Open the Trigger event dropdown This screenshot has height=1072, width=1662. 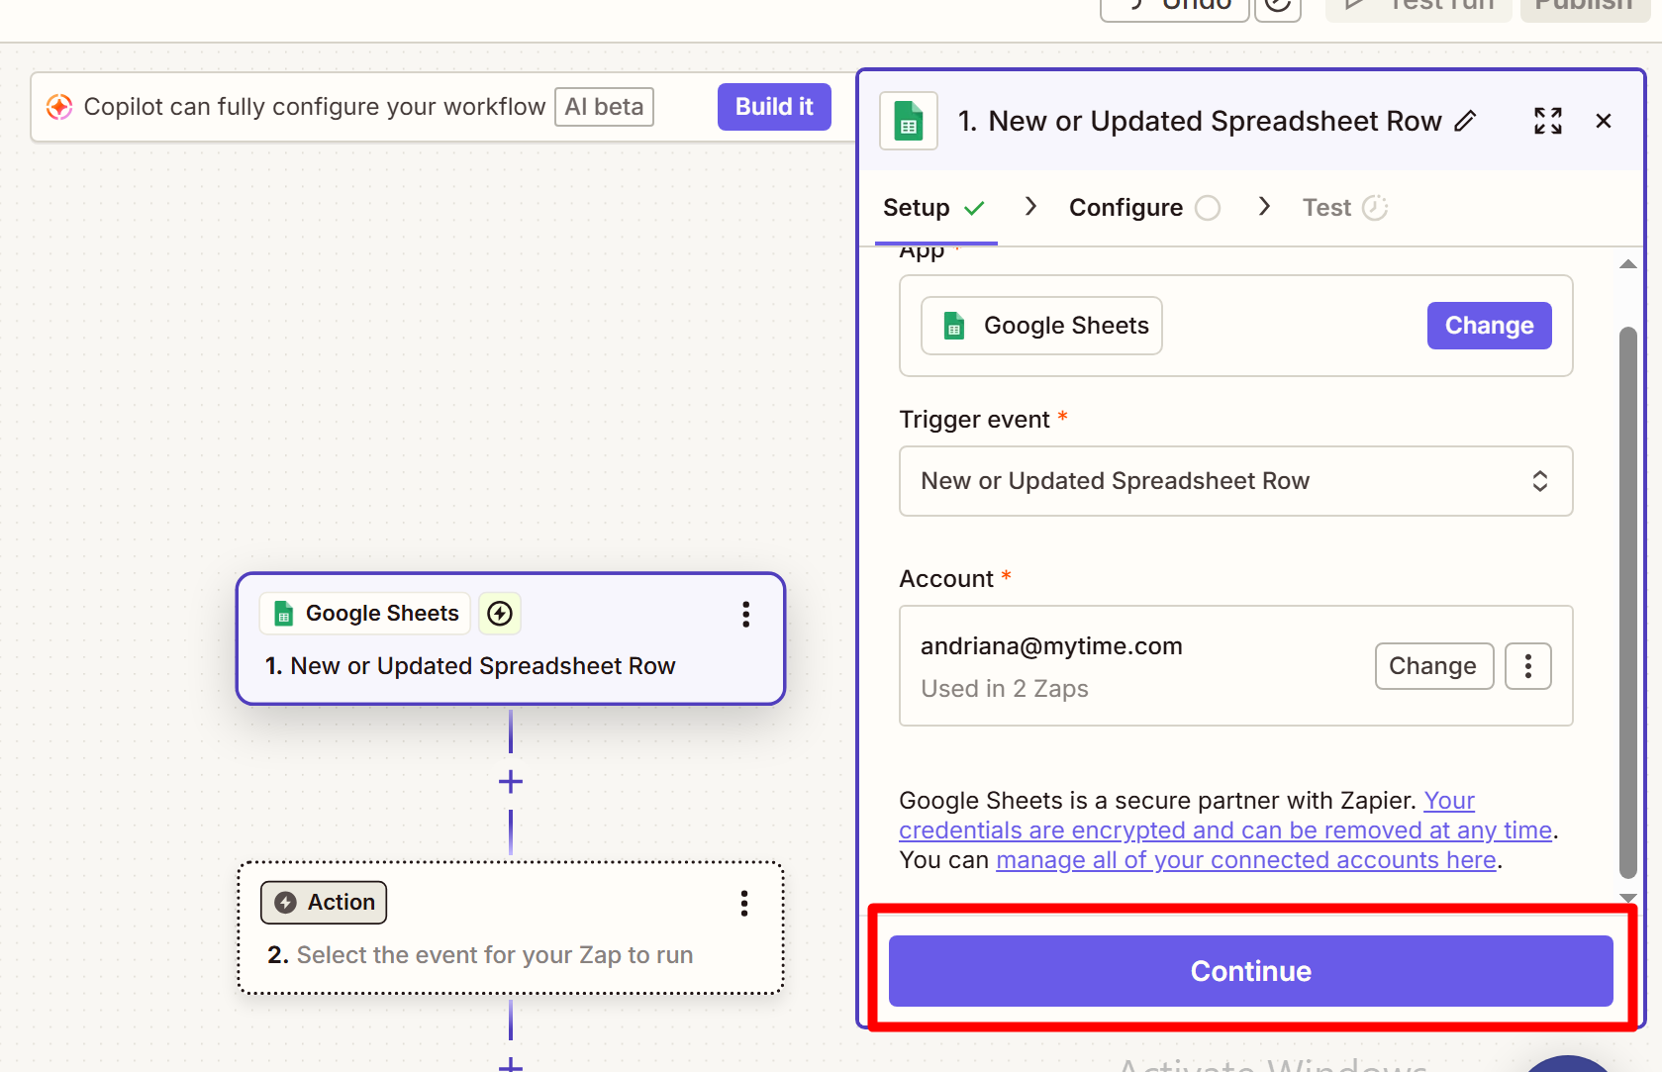(x=1235, y=481)
